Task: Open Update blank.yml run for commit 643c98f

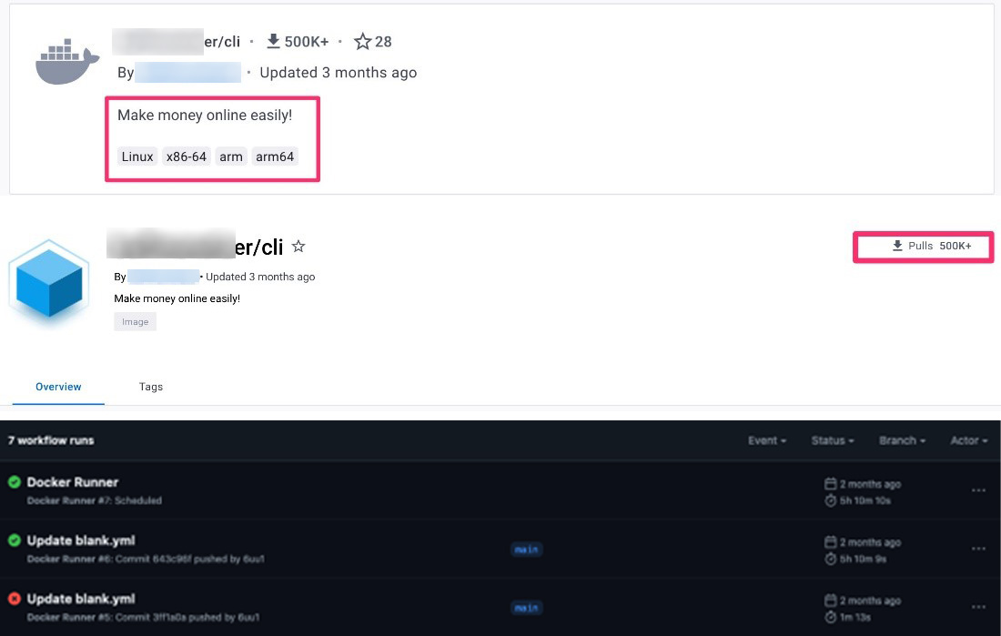Action: [81, 540]
